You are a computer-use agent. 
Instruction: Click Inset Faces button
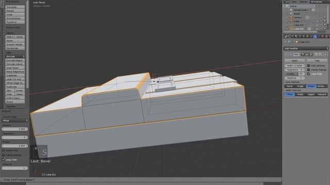tap(15, 68)
